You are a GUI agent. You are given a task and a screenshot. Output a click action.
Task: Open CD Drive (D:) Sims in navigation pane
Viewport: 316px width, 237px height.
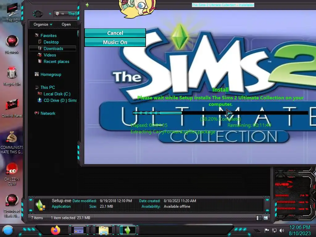tap(60, 100)
